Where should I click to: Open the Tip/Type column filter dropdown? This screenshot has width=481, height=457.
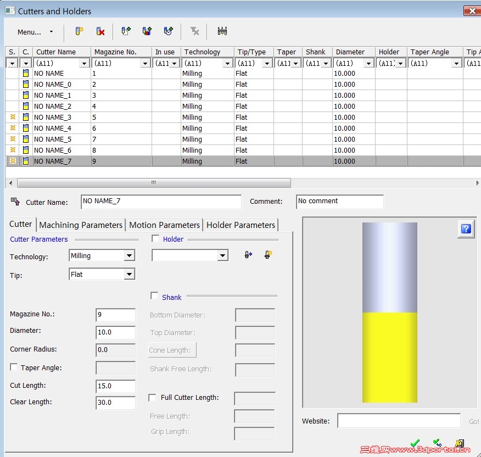coord(267,64)
